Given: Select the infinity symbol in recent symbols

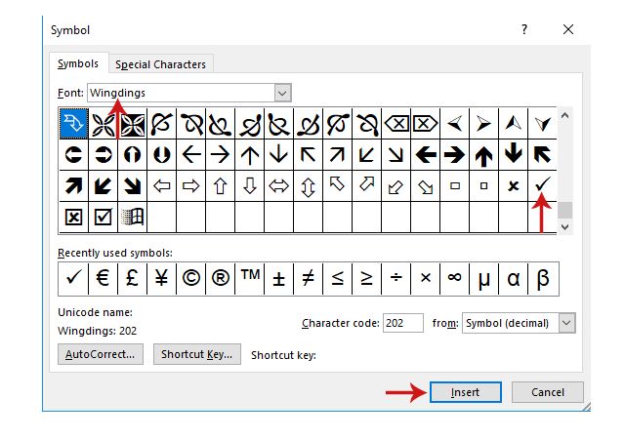Looking at the screenshot, I should pos(454,278).
